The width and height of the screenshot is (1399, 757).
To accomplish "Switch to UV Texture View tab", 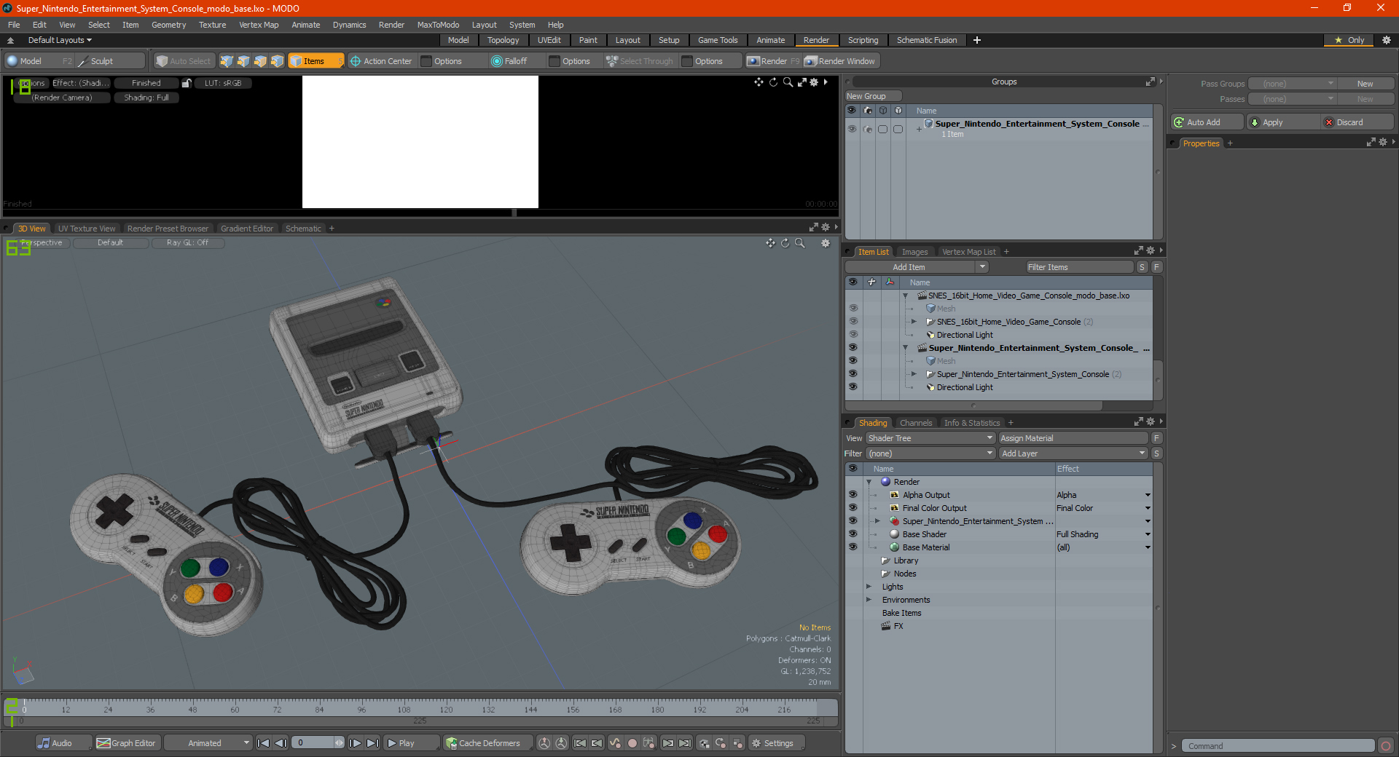I will [87, 229].
